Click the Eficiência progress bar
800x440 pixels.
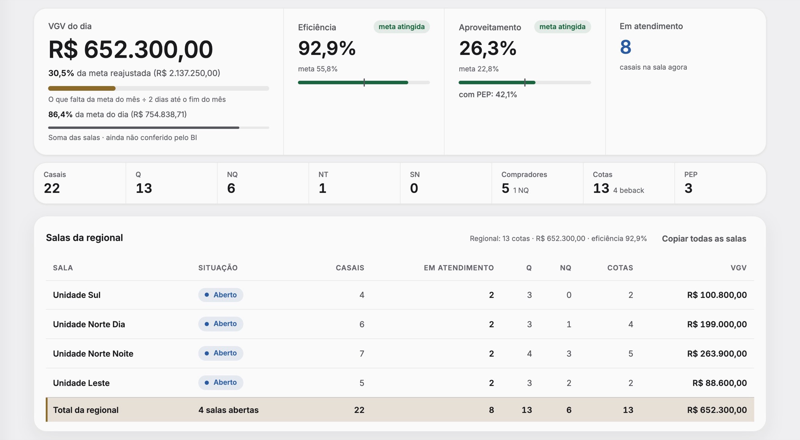[364, 82]
